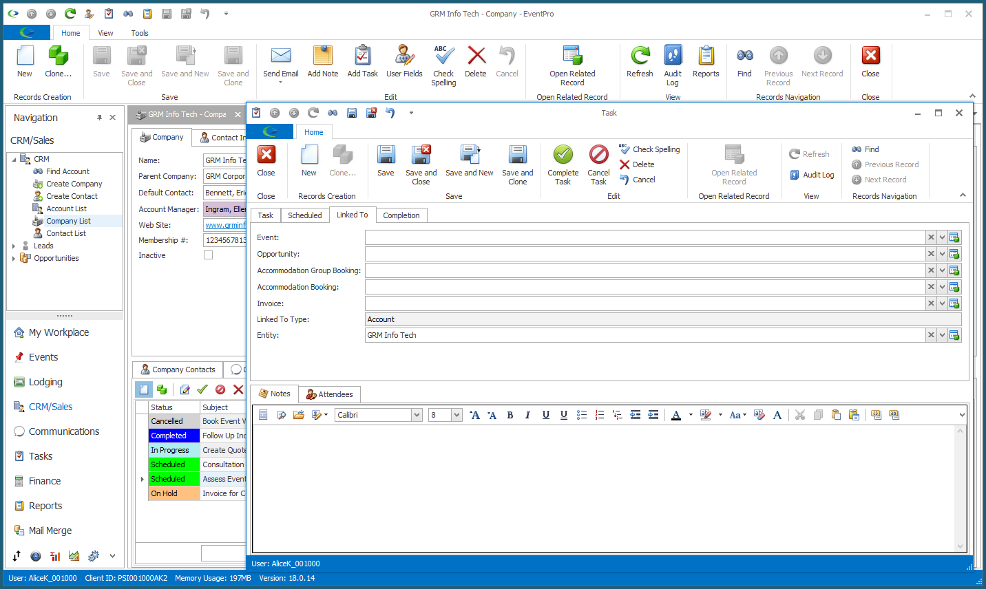Open the Lodging navigation group
The height and width of the screenshot is (589, 986).
coord(45,382)
